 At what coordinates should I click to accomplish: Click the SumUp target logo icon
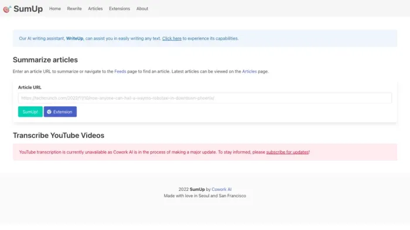7,9
